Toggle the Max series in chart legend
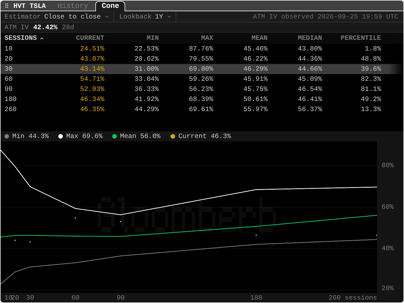This screenshot has width=404, height=303. [81, 136]
